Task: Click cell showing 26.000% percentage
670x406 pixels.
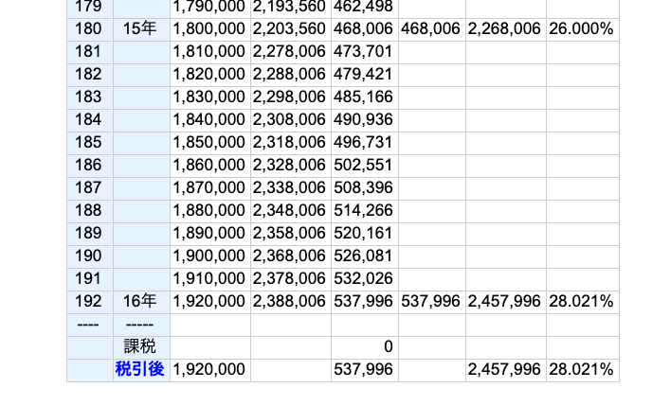Action: 581,29
